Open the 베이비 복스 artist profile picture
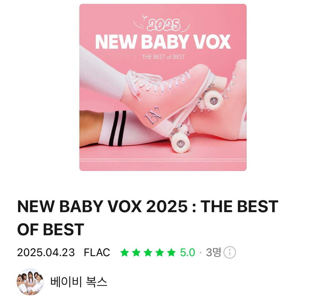Screen dimensions: 326x299 (30, 282)
